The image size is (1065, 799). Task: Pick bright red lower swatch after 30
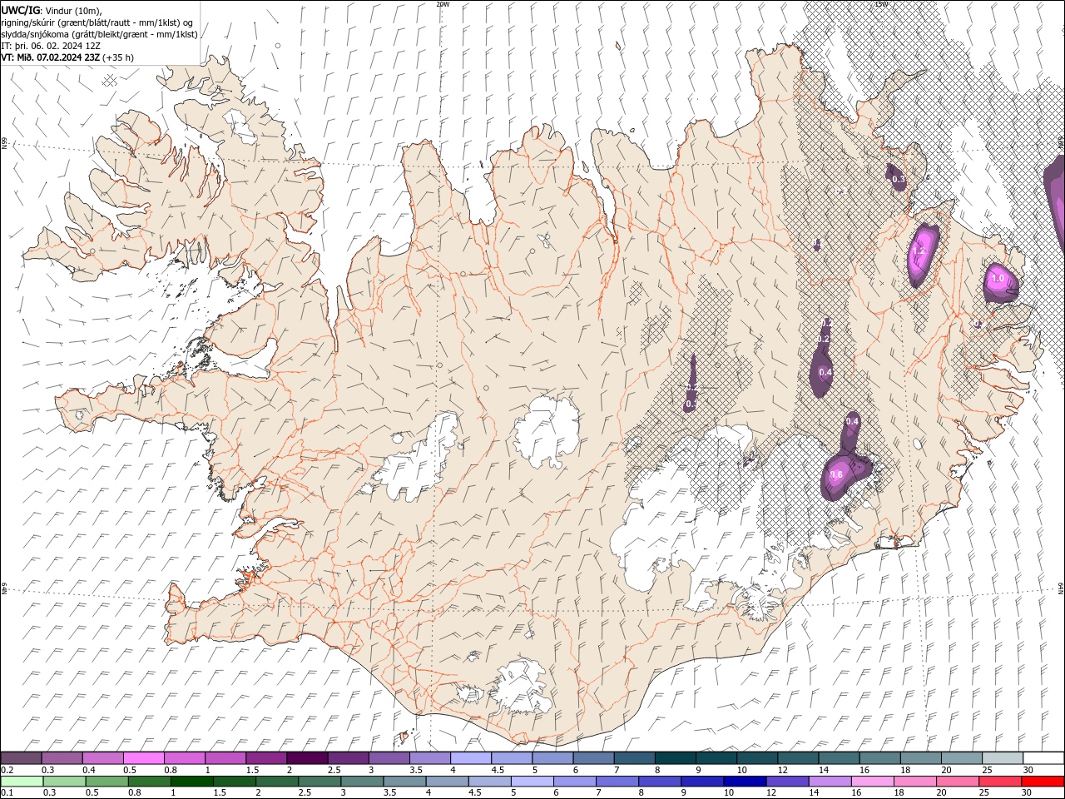(x=1043, y=782)
